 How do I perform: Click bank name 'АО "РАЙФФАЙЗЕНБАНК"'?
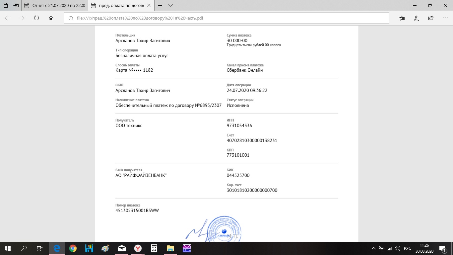tap(141, 175)
